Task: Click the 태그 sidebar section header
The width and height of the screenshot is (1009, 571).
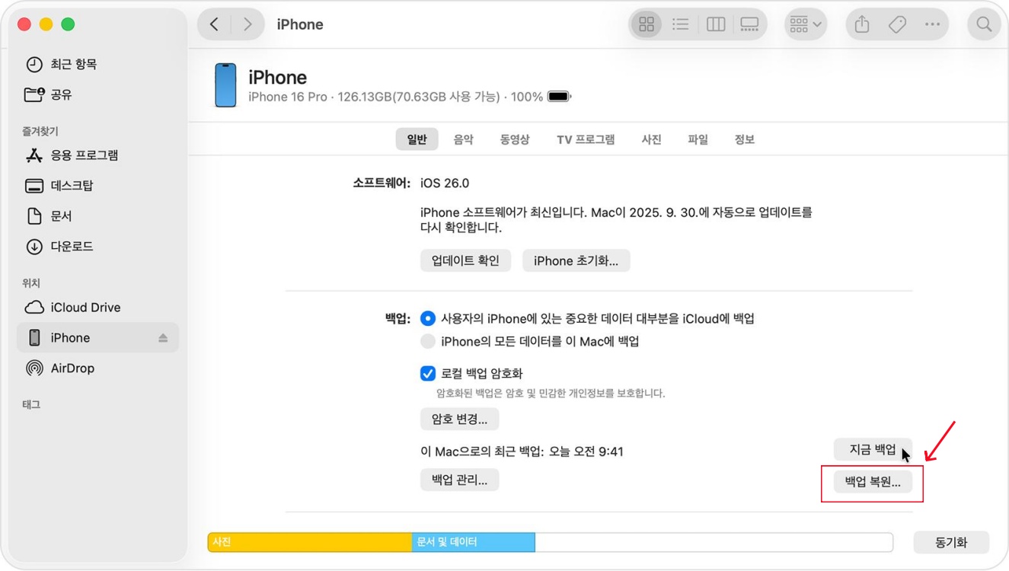Action: pos(31,405)
